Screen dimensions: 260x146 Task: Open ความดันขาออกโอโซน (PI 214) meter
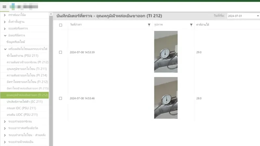tap(27, 75)
